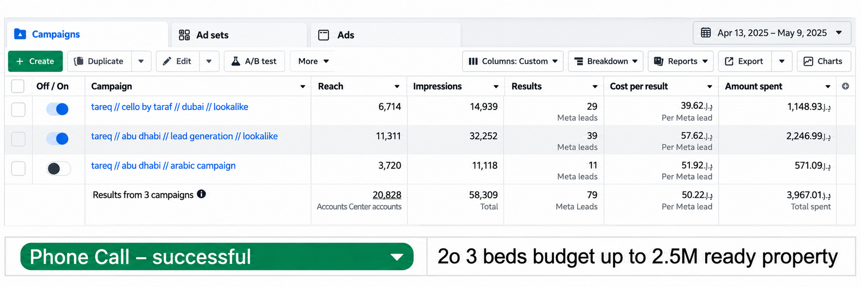Click the plus icon to add column
Screen dimensions: 861x287
click(x=846, y=86)
